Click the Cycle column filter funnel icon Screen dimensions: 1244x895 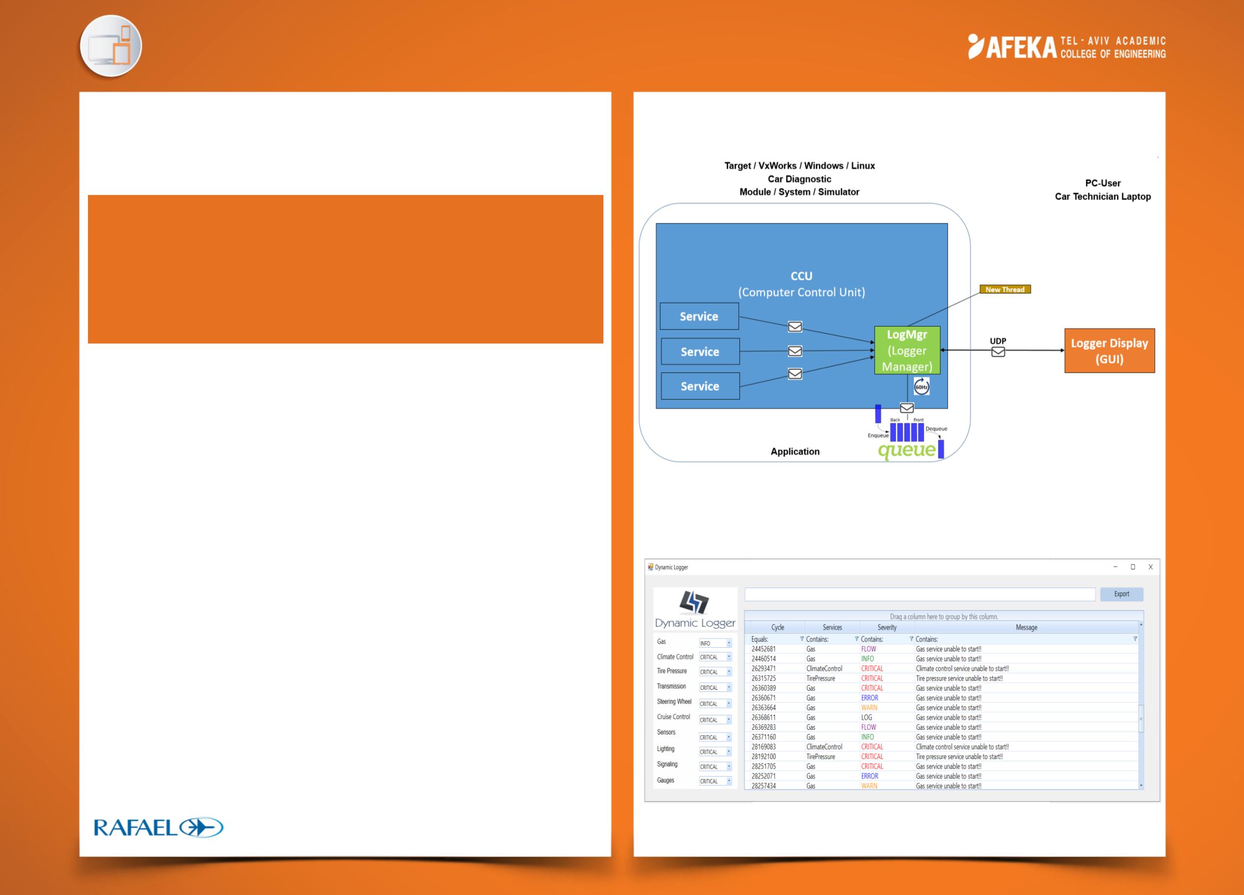801,639
